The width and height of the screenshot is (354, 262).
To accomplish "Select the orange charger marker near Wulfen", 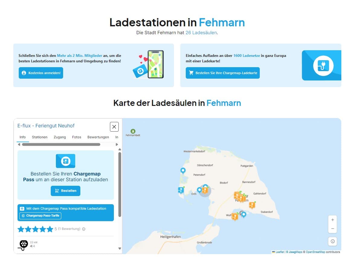I will point(234,216).
